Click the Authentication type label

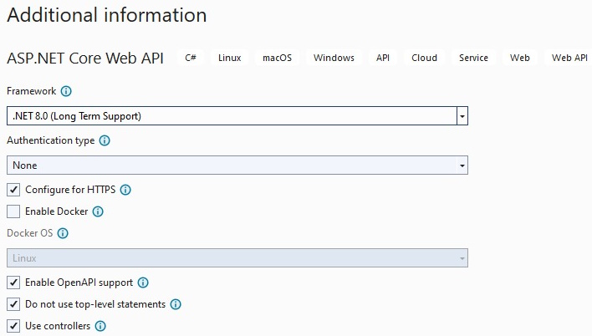tap(51, 140)
